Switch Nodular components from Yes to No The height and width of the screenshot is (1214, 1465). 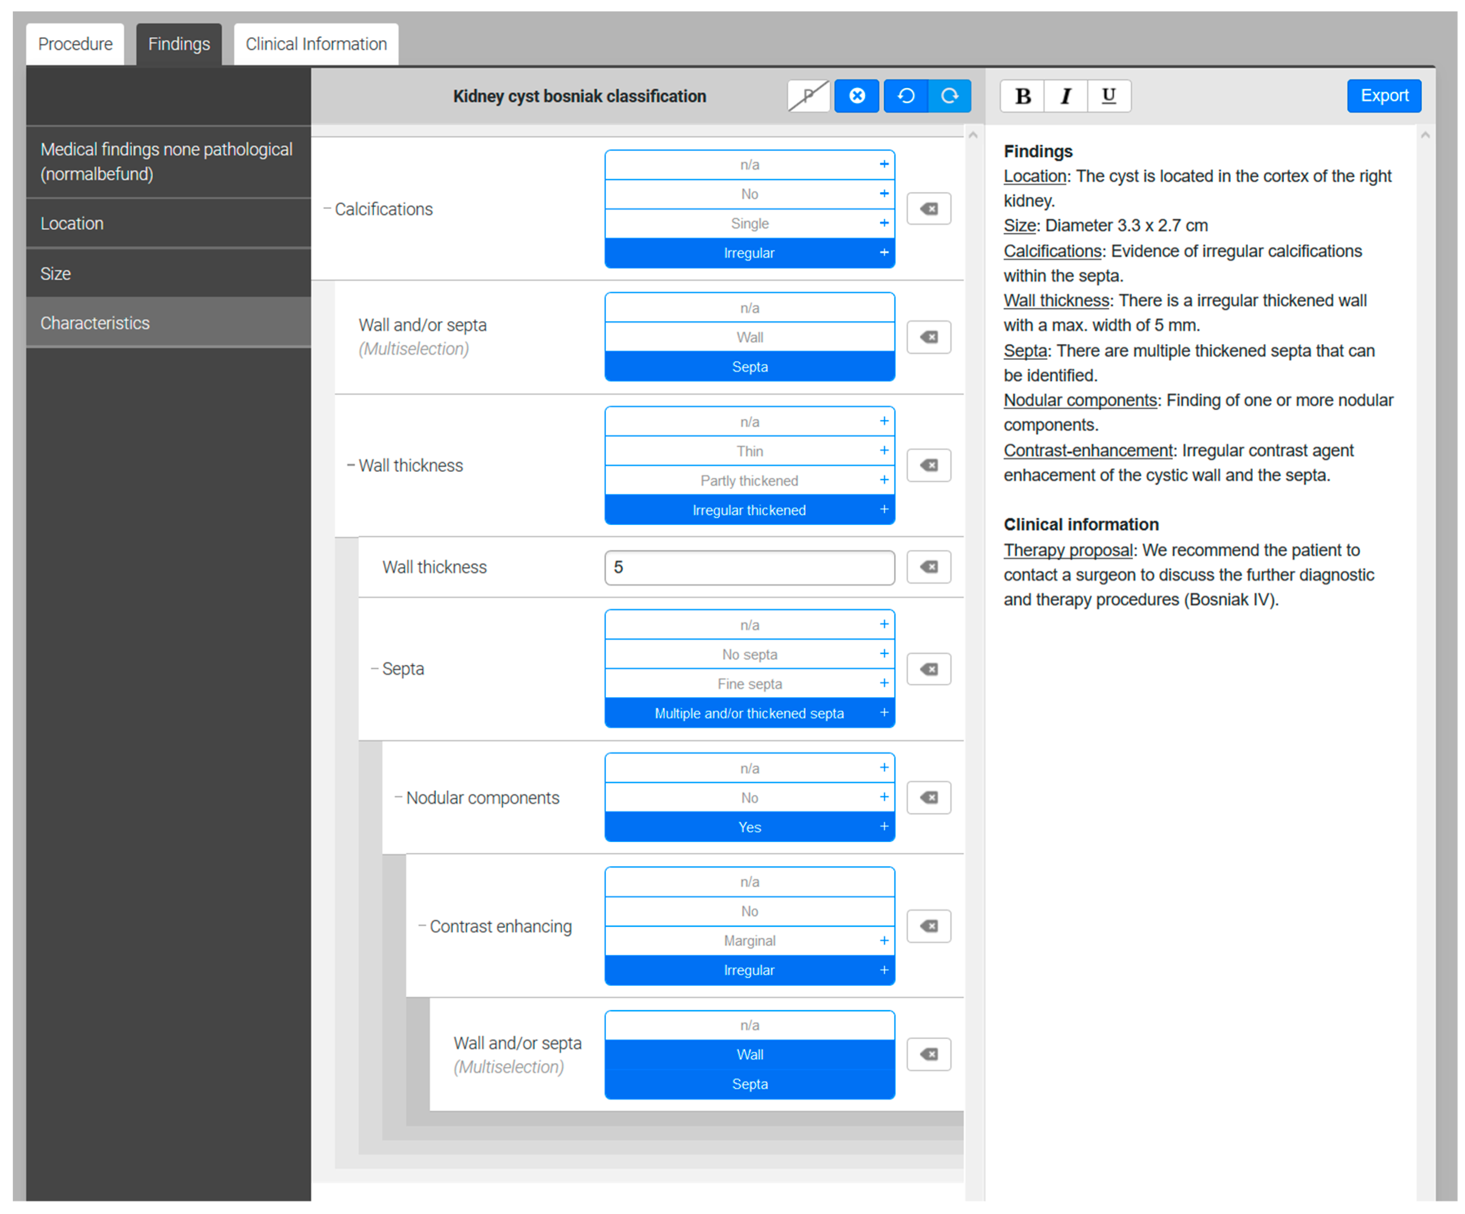point(749,797)
